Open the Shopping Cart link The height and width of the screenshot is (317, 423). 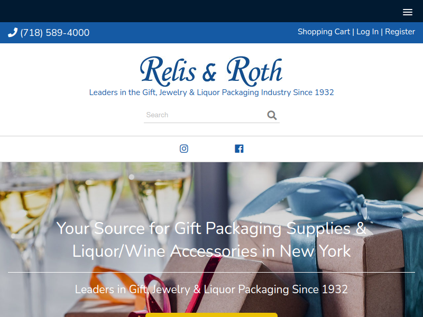click(324, 32)
